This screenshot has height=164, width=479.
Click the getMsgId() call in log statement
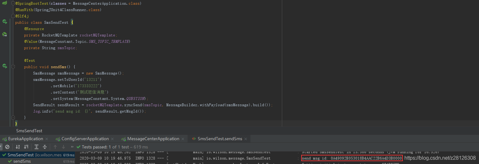pos(131,111)
